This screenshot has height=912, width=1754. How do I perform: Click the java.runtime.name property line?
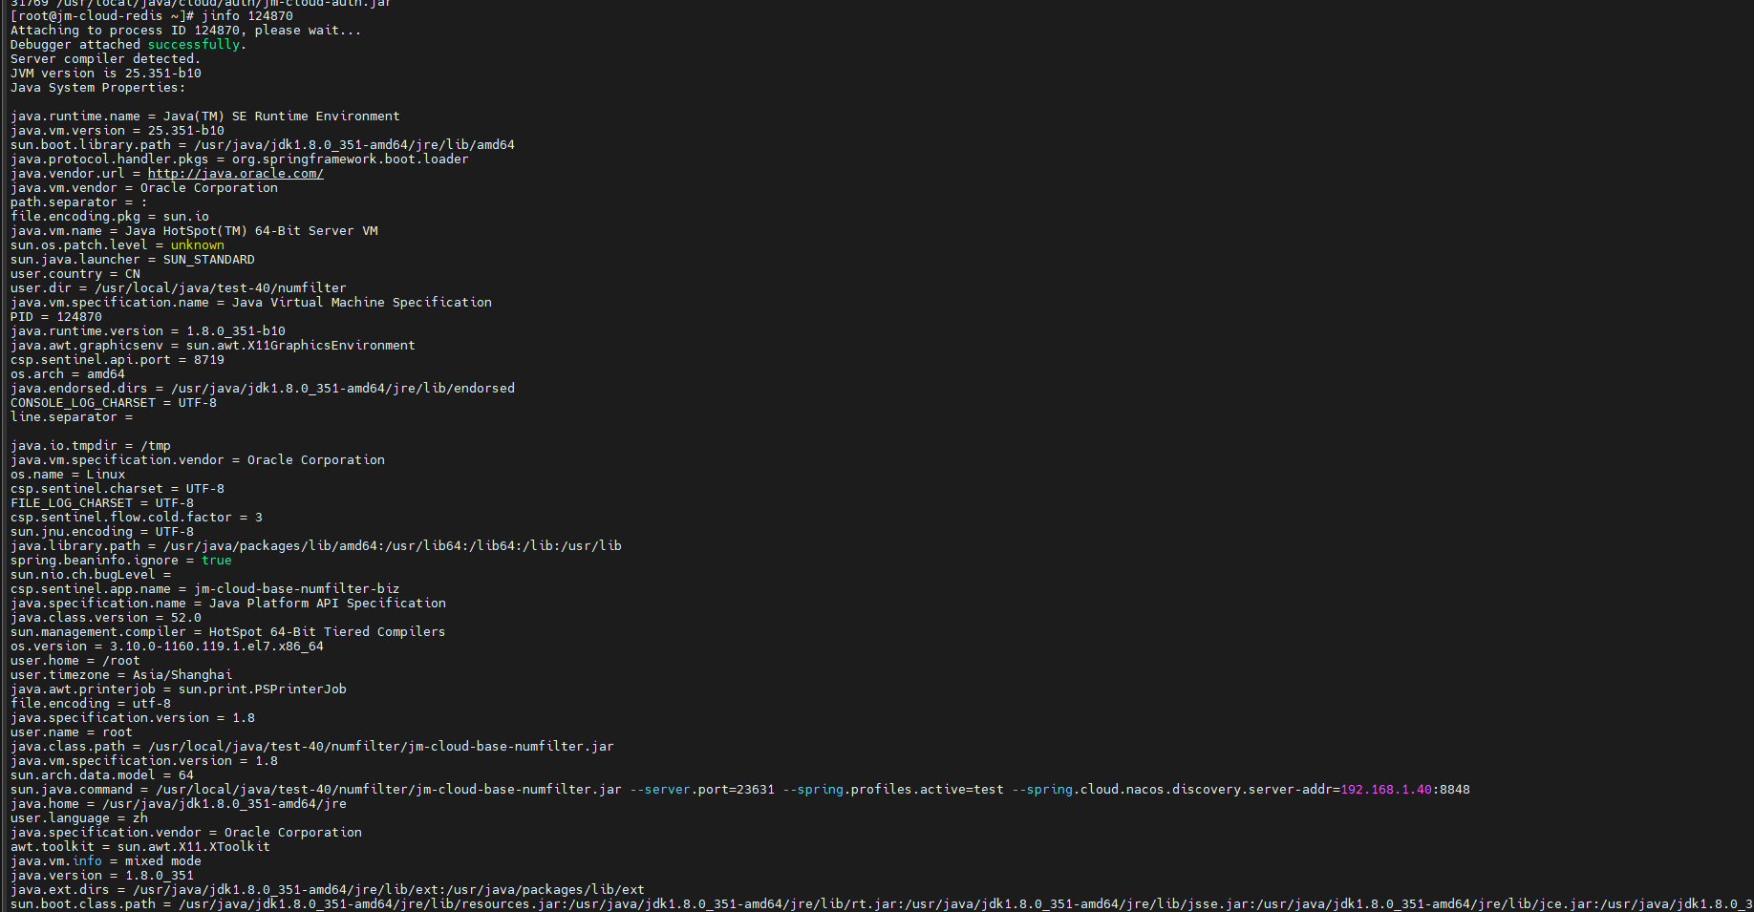(x=204, y=117)
